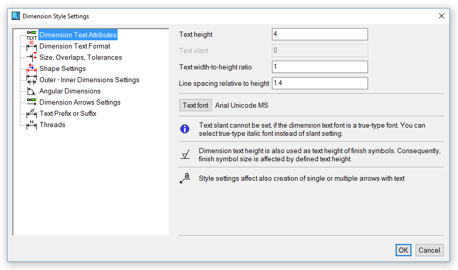Click the Dimension Arrows Settings icon
The width and height of the screenshot is (458, 270).
[32, 103]
